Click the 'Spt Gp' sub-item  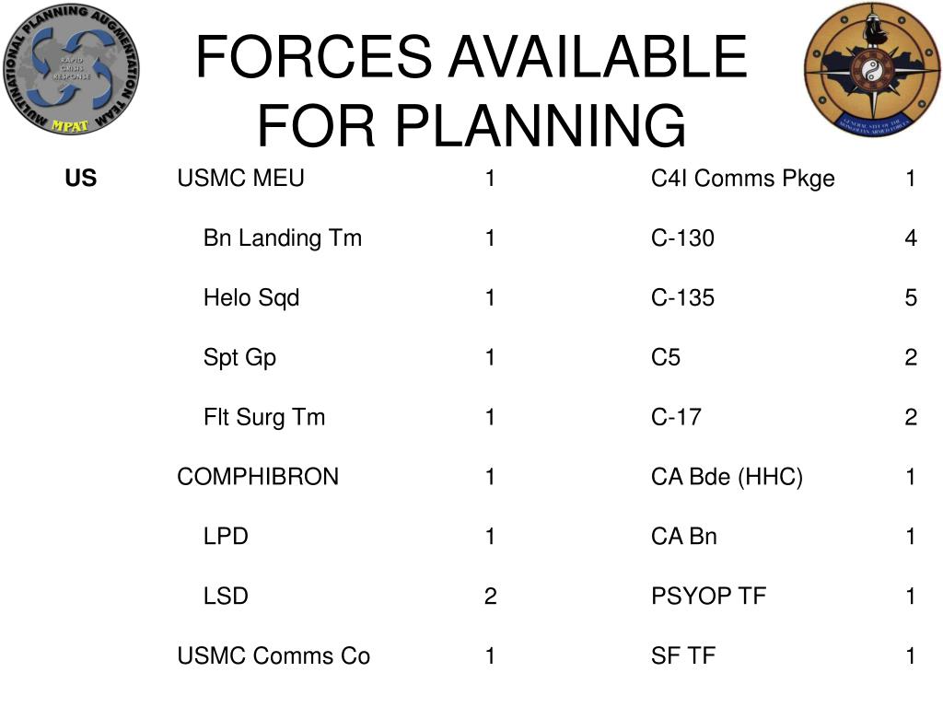point(240,358)
